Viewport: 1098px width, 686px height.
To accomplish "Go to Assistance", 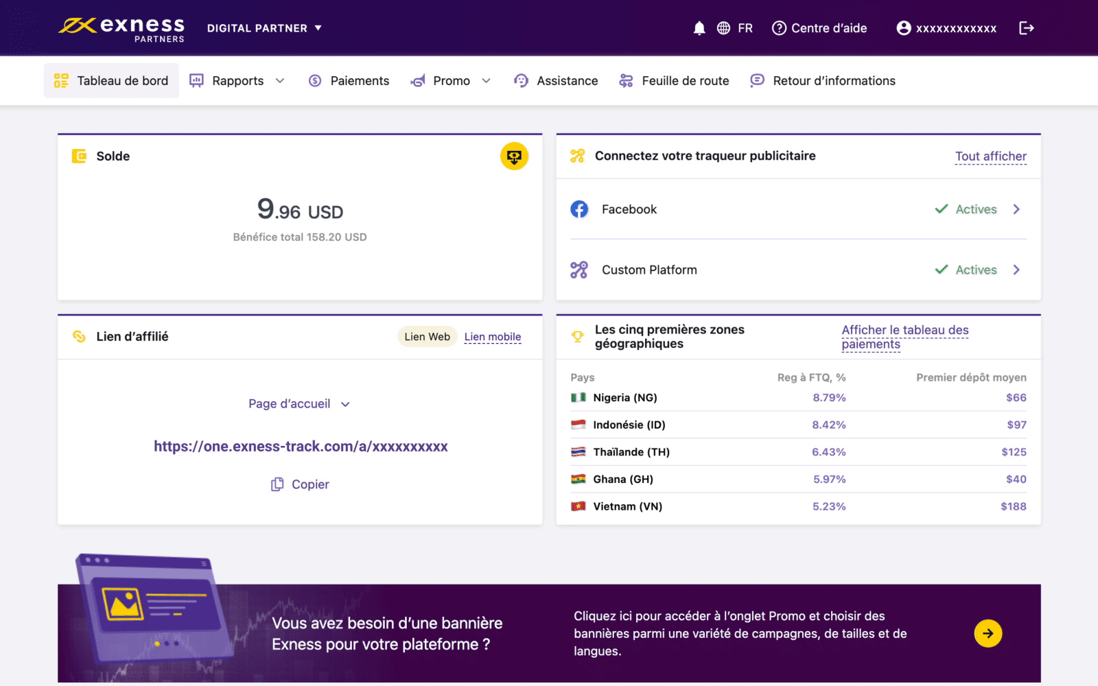I will point(556,81).
